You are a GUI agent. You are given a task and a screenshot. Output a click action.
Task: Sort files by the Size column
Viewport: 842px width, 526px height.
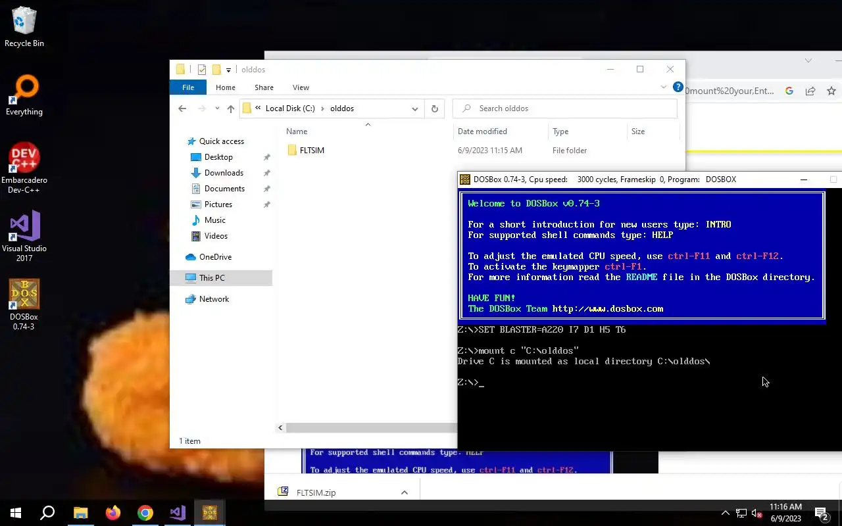[638, 131]
